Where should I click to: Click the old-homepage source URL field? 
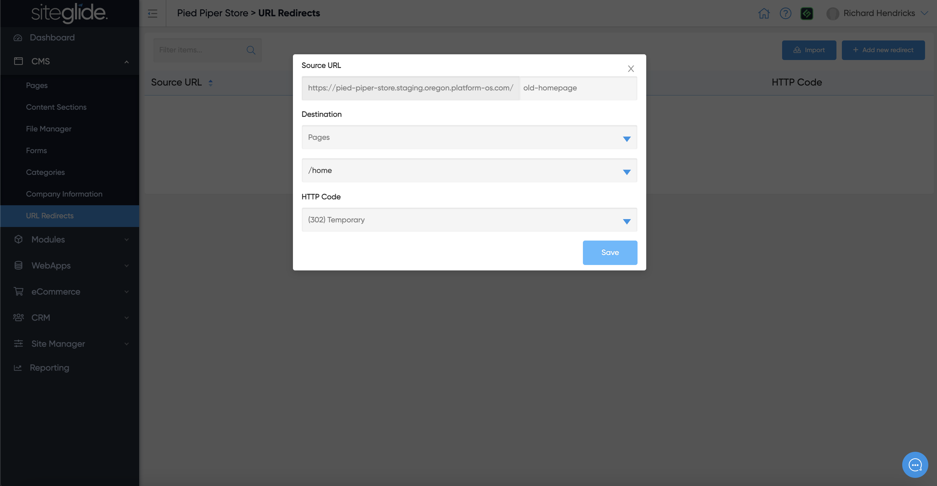578,88
